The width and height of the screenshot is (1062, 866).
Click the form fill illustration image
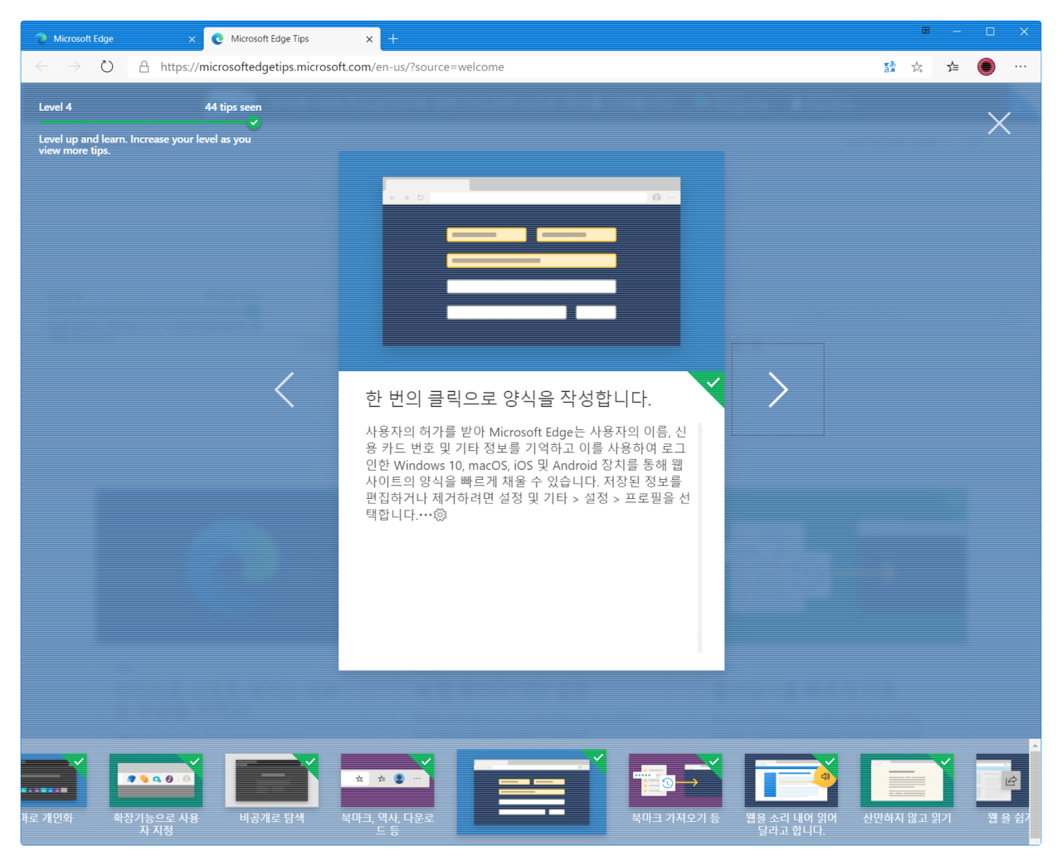pos(531,261)
